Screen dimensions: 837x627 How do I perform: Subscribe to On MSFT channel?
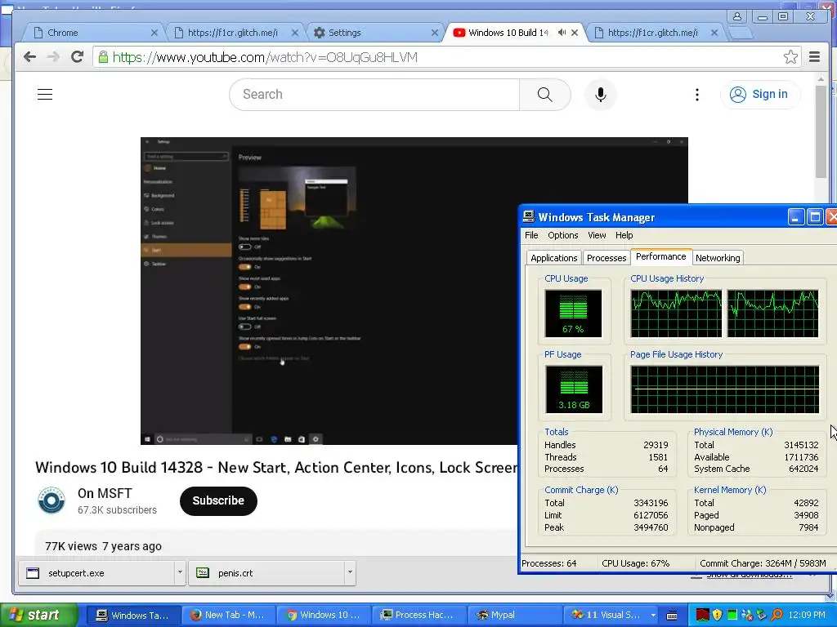pos(218,500)
